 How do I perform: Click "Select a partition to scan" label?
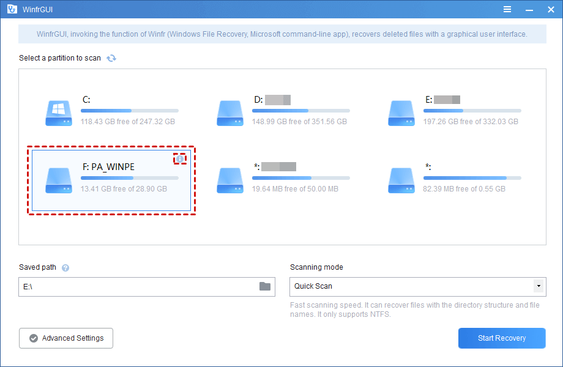pyautogui.click(x=60, y=58)
